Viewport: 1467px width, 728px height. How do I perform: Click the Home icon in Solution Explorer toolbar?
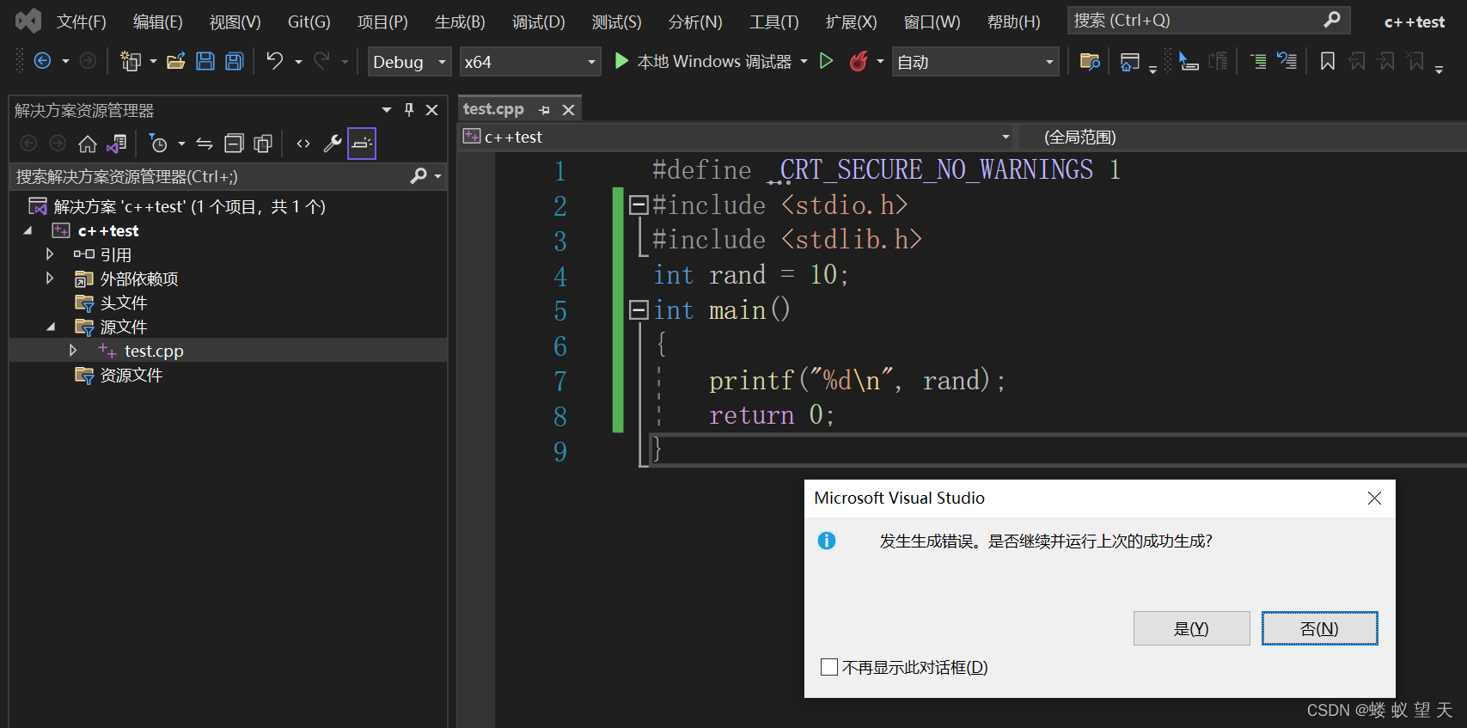pos(87,144)
